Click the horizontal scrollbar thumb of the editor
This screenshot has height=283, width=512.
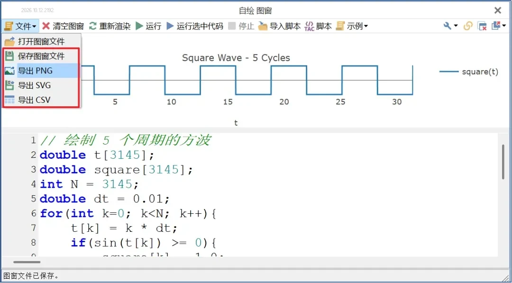click(x=27, y=262)
